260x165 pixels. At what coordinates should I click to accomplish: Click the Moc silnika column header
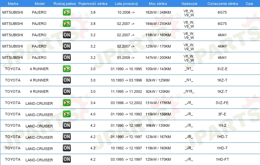click(x=158, y=4)
